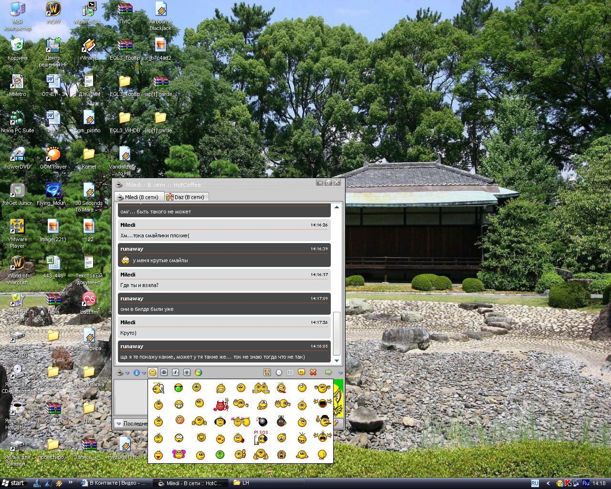Toggle bold text formatting
Viewport: 611px width, 489px height.
(164, 372)
